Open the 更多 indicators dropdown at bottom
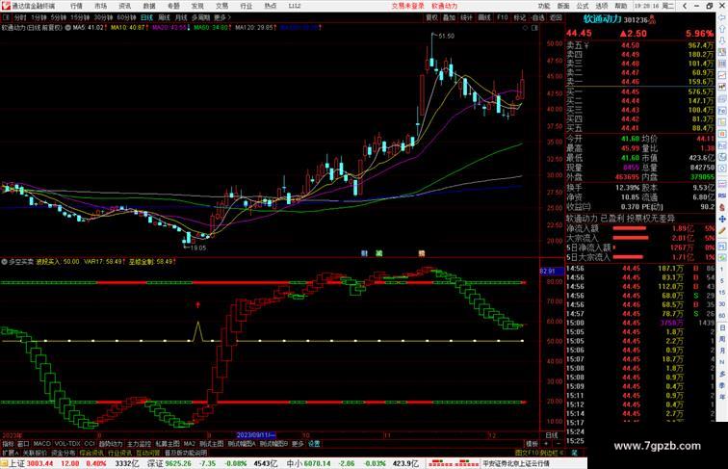Image resolution: width=728 pixels, height=469 pixels. (x=298, y=444)
